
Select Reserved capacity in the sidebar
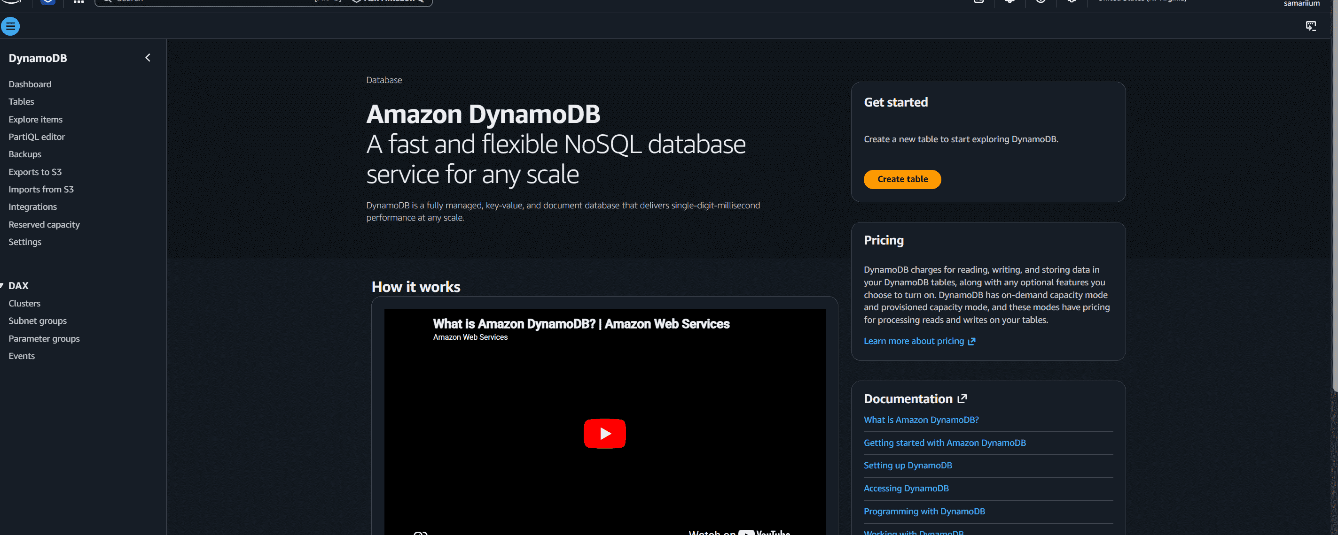point(44,224)
